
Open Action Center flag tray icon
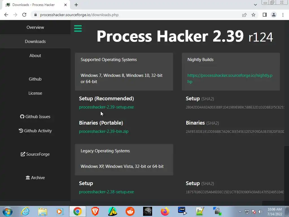coord(254,212)
